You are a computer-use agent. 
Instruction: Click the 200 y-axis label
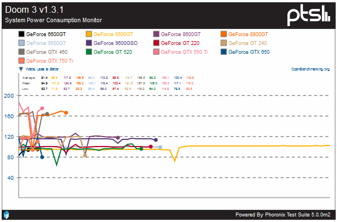tap(9, 95)
